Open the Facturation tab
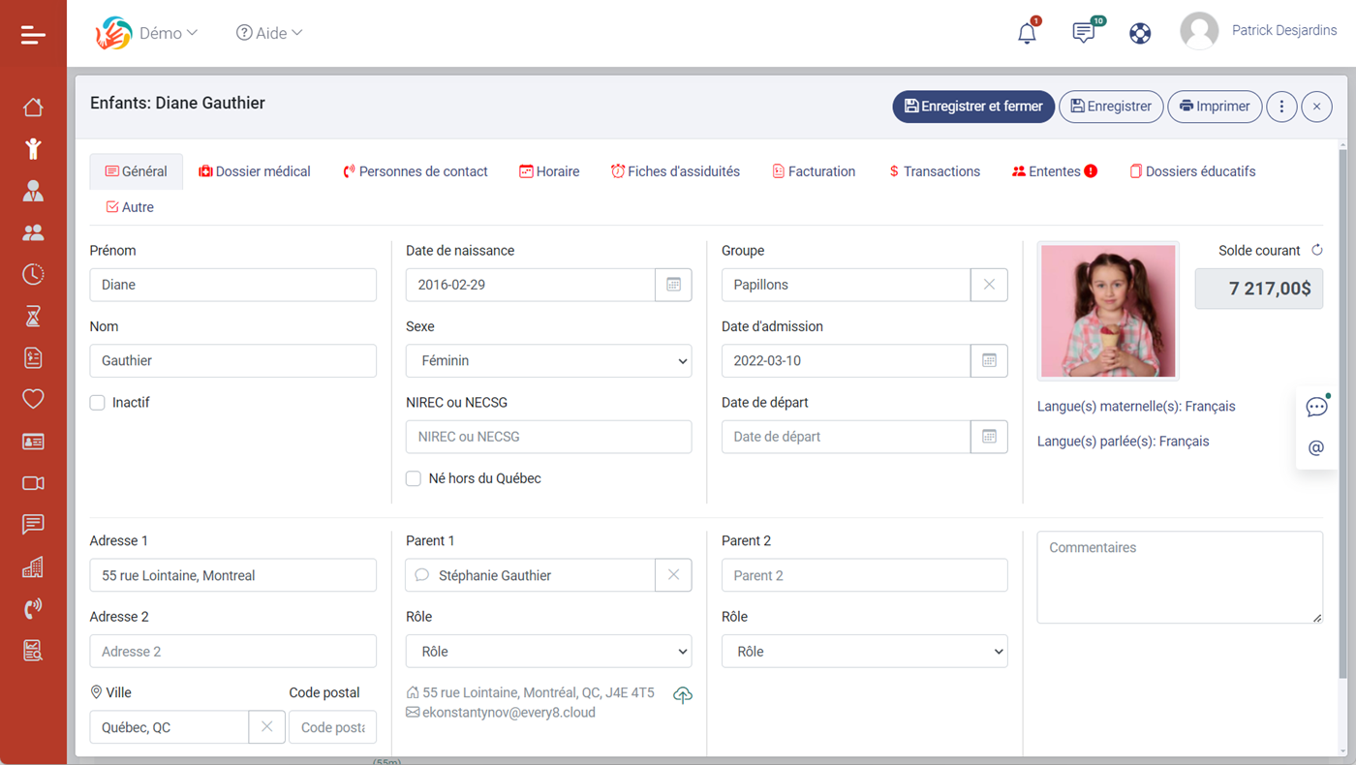The image size is (1356, 765). coord(813,171)
